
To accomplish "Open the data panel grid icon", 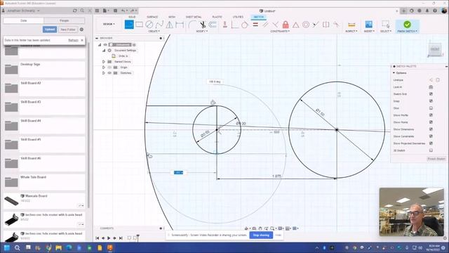I will pos(97,11).
